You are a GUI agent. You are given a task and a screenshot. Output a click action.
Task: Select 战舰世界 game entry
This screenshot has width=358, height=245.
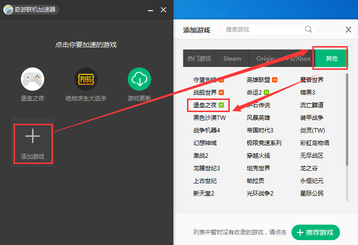[x=205, y=92]
